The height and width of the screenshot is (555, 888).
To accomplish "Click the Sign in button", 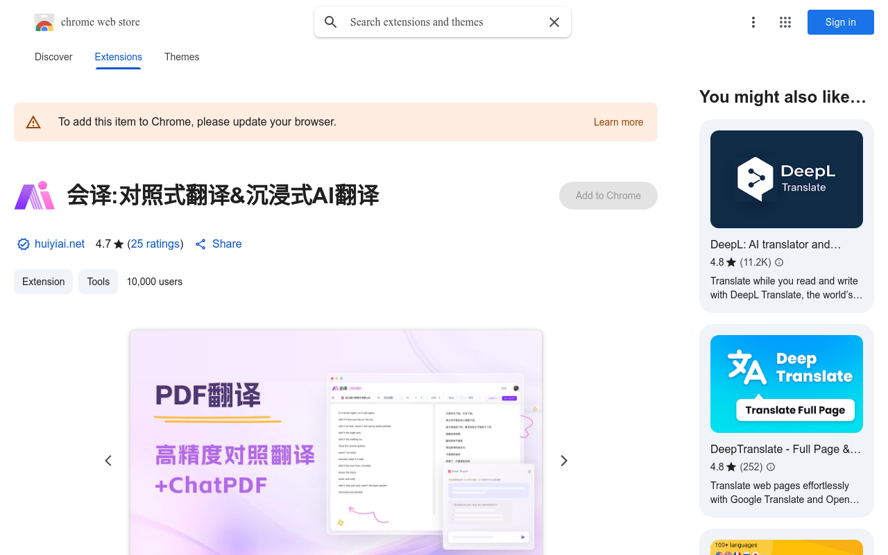I will [x=840, y=22].
